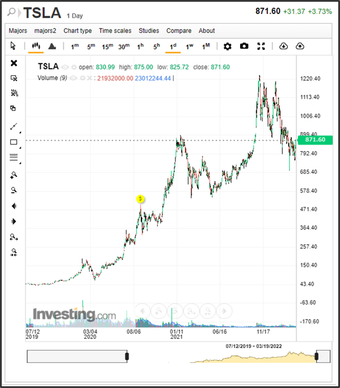The width and height of the screenshot is (340, 388).
Task: Open the Compare menu
Action: point(179,31)
